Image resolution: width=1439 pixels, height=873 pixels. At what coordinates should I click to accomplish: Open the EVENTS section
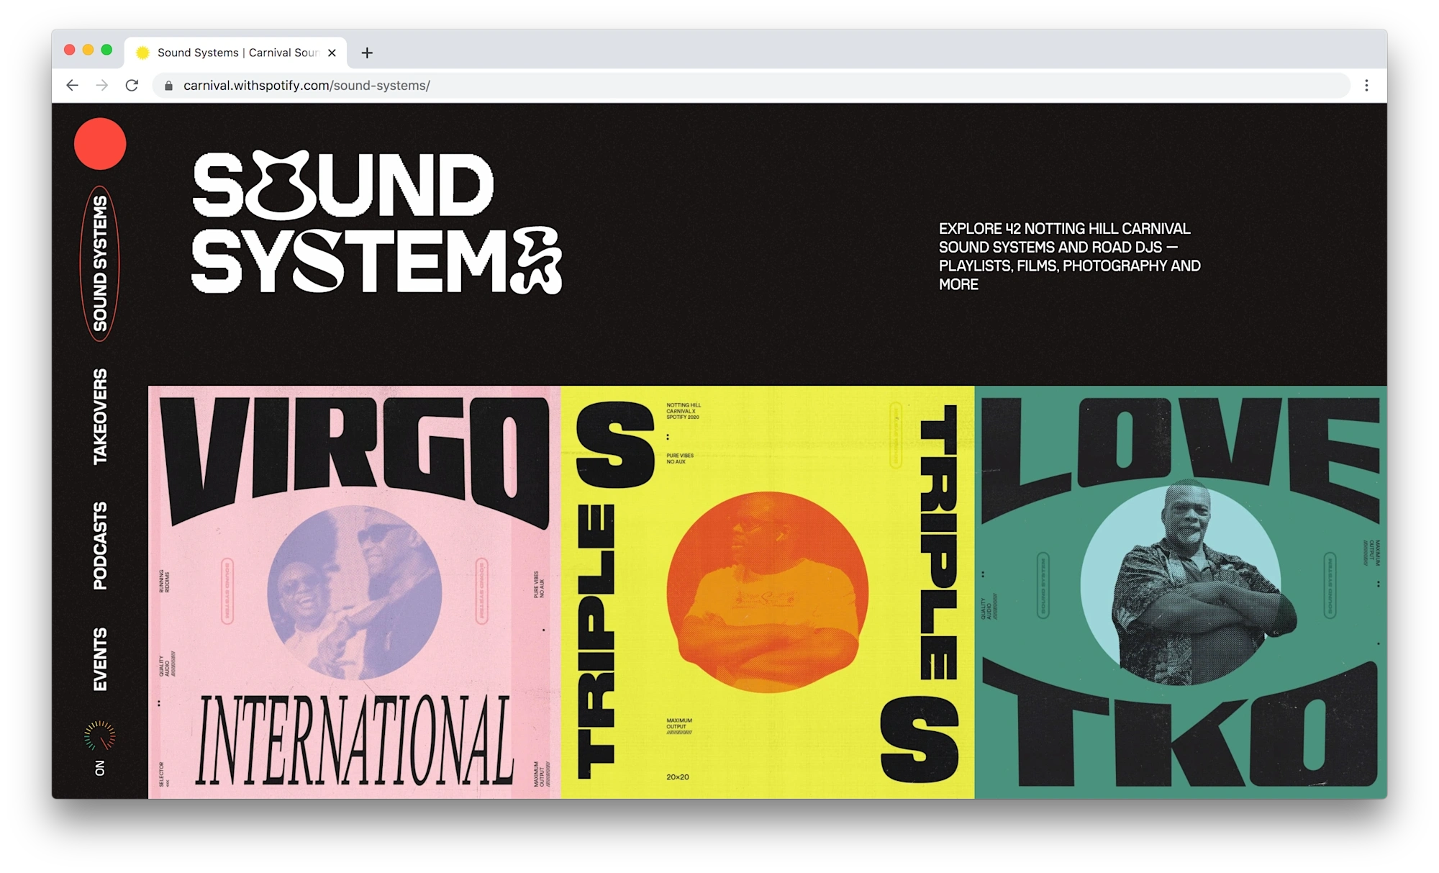tap(99, 659)
